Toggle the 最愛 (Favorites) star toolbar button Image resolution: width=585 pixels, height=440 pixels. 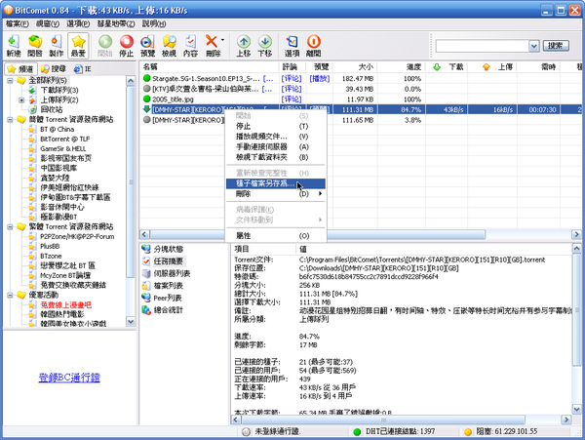pyautogui.click(x=78, y=46)
